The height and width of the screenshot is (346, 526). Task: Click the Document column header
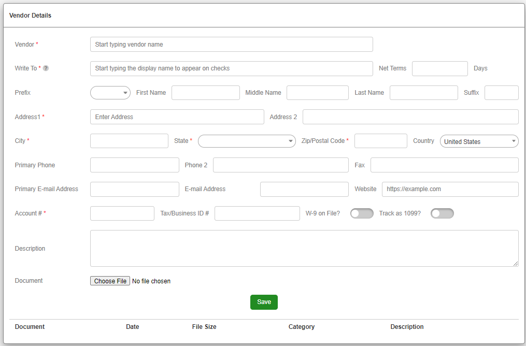click(x=30, y=326)
